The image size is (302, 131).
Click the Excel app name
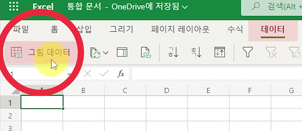tap(43, 7)
